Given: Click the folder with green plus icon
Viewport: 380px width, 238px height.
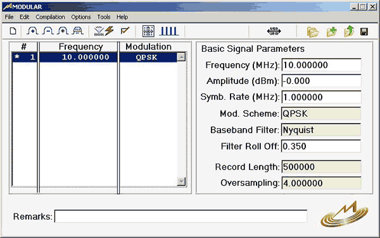Looking at the screenshot, I should pyautogui.click(x=332, y=32).
